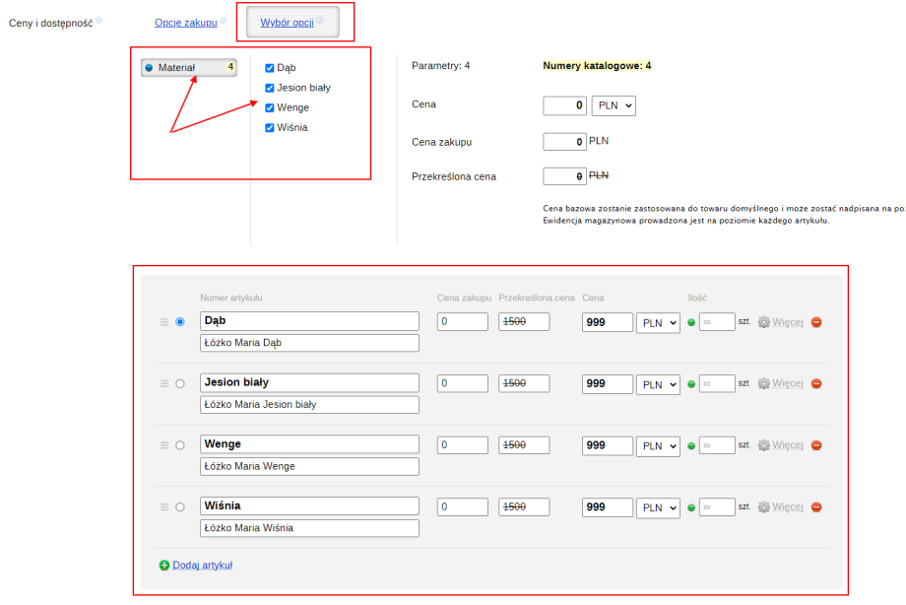Click the red delete icon for Dąb row
The height and width of the screenshot is (605, 906).
pos(816,322)
